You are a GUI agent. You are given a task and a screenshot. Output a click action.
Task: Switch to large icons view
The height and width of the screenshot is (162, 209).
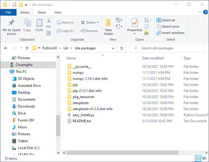coord(204,158)
